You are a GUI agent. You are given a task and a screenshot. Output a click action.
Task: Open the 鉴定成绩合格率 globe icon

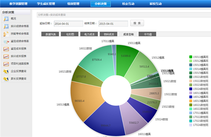[6, 42]
